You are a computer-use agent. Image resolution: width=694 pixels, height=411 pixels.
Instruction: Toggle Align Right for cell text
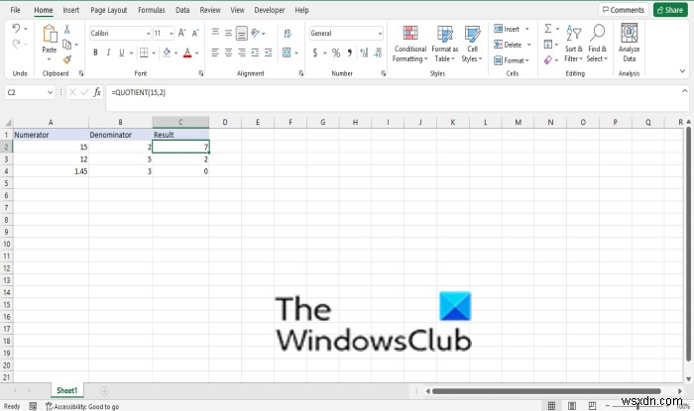pyautogui.click(x=242, y=52)
